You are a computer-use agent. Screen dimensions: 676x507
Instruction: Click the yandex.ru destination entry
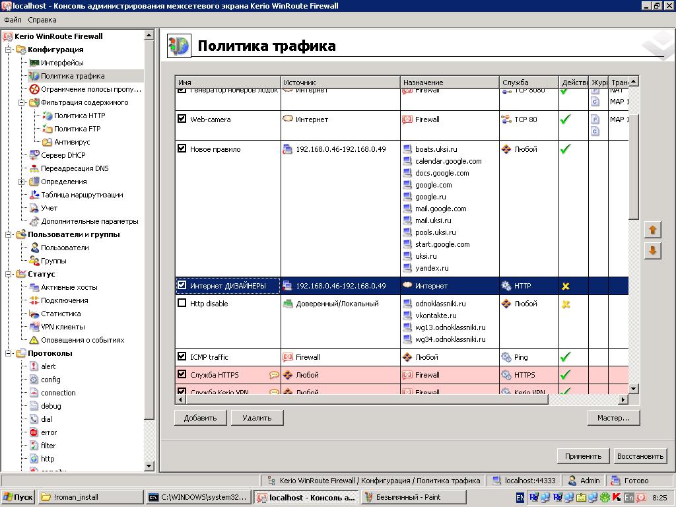(x=432, y=268)
